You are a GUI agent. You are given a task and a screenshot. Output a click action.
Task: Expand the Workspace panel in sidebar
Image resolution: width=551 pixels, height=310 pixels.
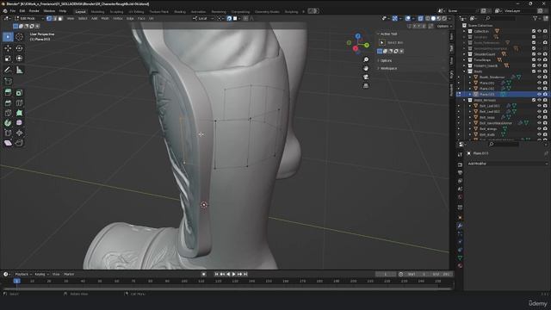coord(388,68)
